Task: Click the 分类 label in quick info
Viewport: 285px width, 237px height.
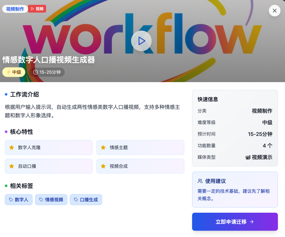Action: [202, 111]
